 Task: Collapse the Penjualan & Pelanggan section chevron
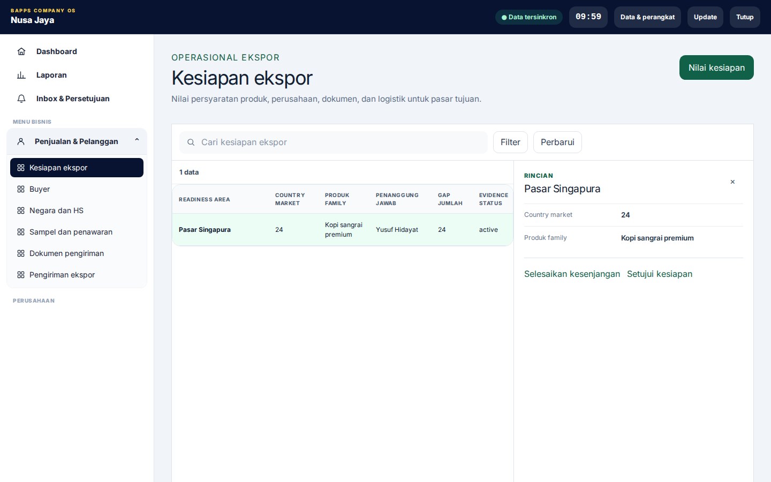(x=137, y=141)
